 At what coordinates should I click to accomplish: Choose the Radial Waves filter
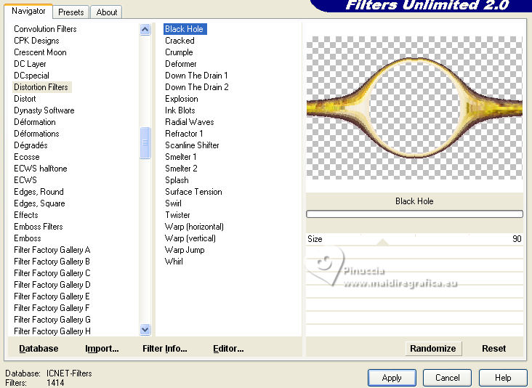pyautogui.click(x=189, y=122)
